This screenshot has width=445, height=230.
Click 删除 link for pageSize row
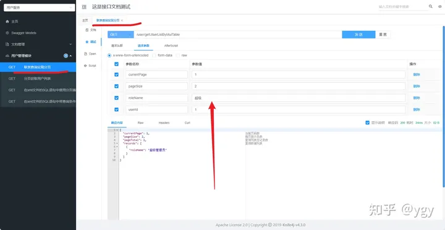(417, 87)
